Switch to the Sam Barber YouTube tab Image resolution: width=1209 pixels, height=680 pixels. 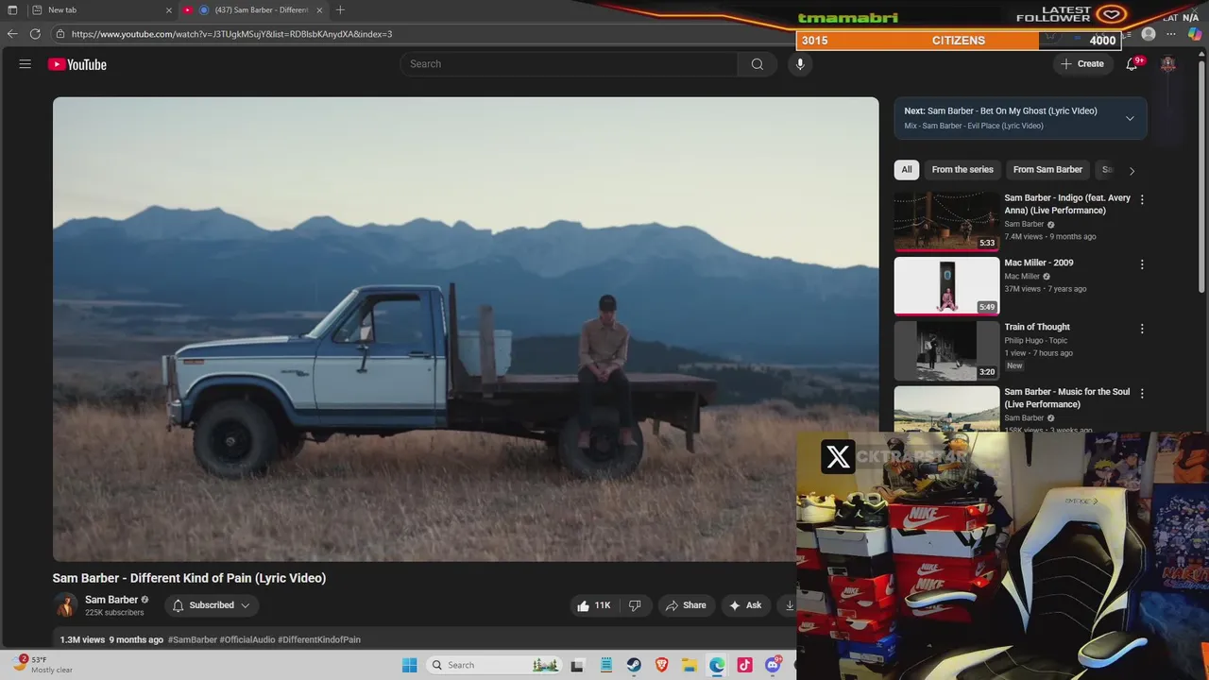253,10
